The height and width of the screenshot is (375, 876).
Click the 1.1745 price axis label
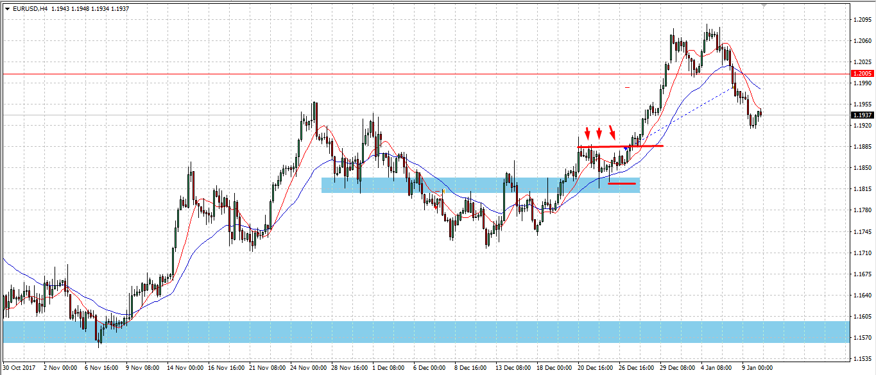[861, 231]
